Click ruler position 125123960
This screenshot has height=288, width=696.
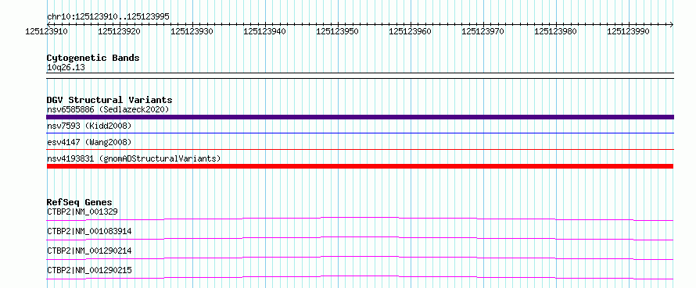point(410,31)
